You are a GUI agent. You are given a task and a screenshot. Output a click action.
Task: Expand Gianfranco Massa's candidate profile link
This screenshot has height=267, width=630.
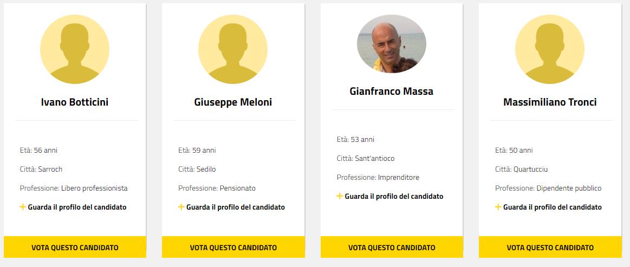click(x=394, y=197)
